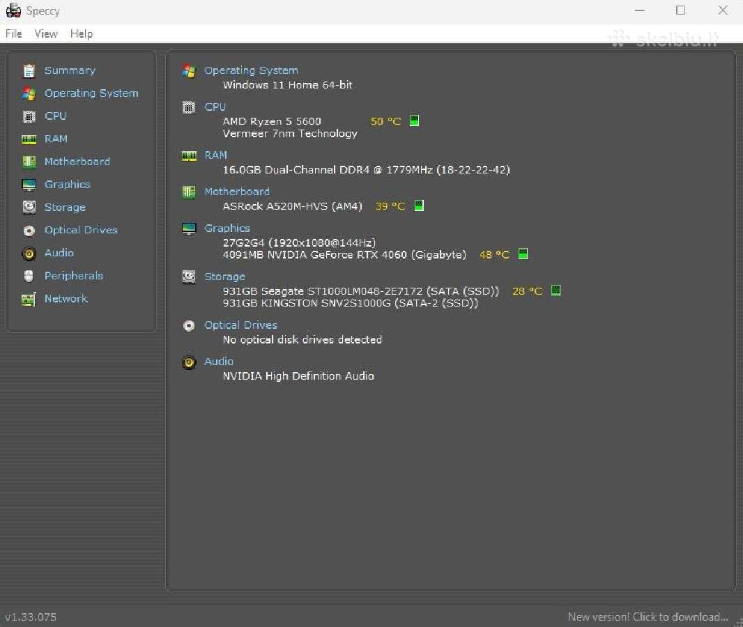Click the Storage hard drive icon in sidebar
This screenshot has width=743, height=627.
pyautogui.click(x=29, y=208)
